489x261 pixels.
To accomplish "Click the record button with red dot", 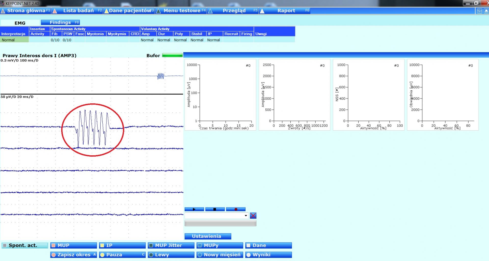I will coord(236,209).
